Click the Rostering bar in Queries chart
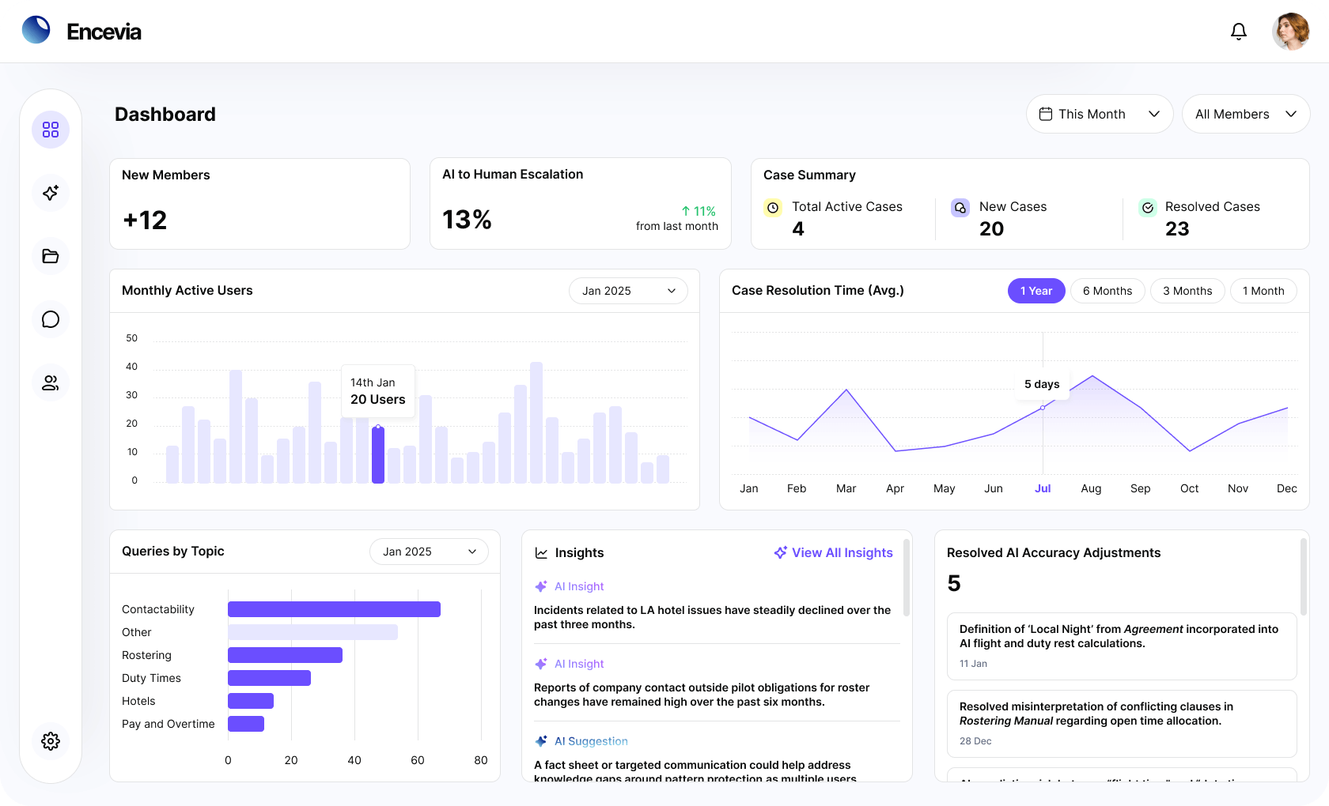 (285, 655)
